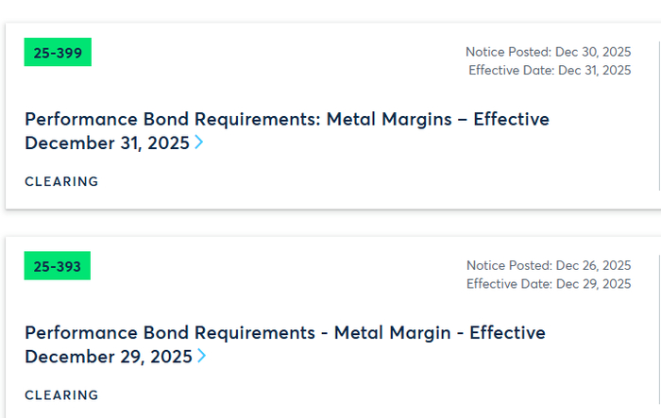The height and width of the screenshot is (418, 661).
Task: Select the CLEARING tag under notice 25-393
Action: 61,395
